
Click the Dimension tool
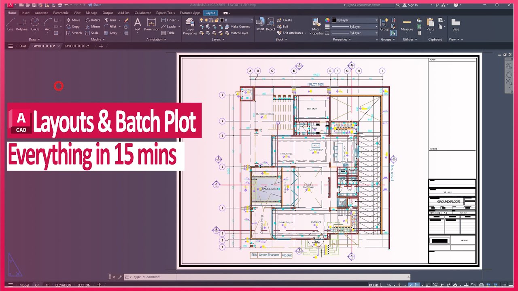point(151,24)
